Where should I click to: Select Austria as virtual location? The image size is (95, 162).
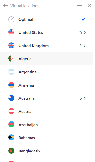click(x=47, y=111)
